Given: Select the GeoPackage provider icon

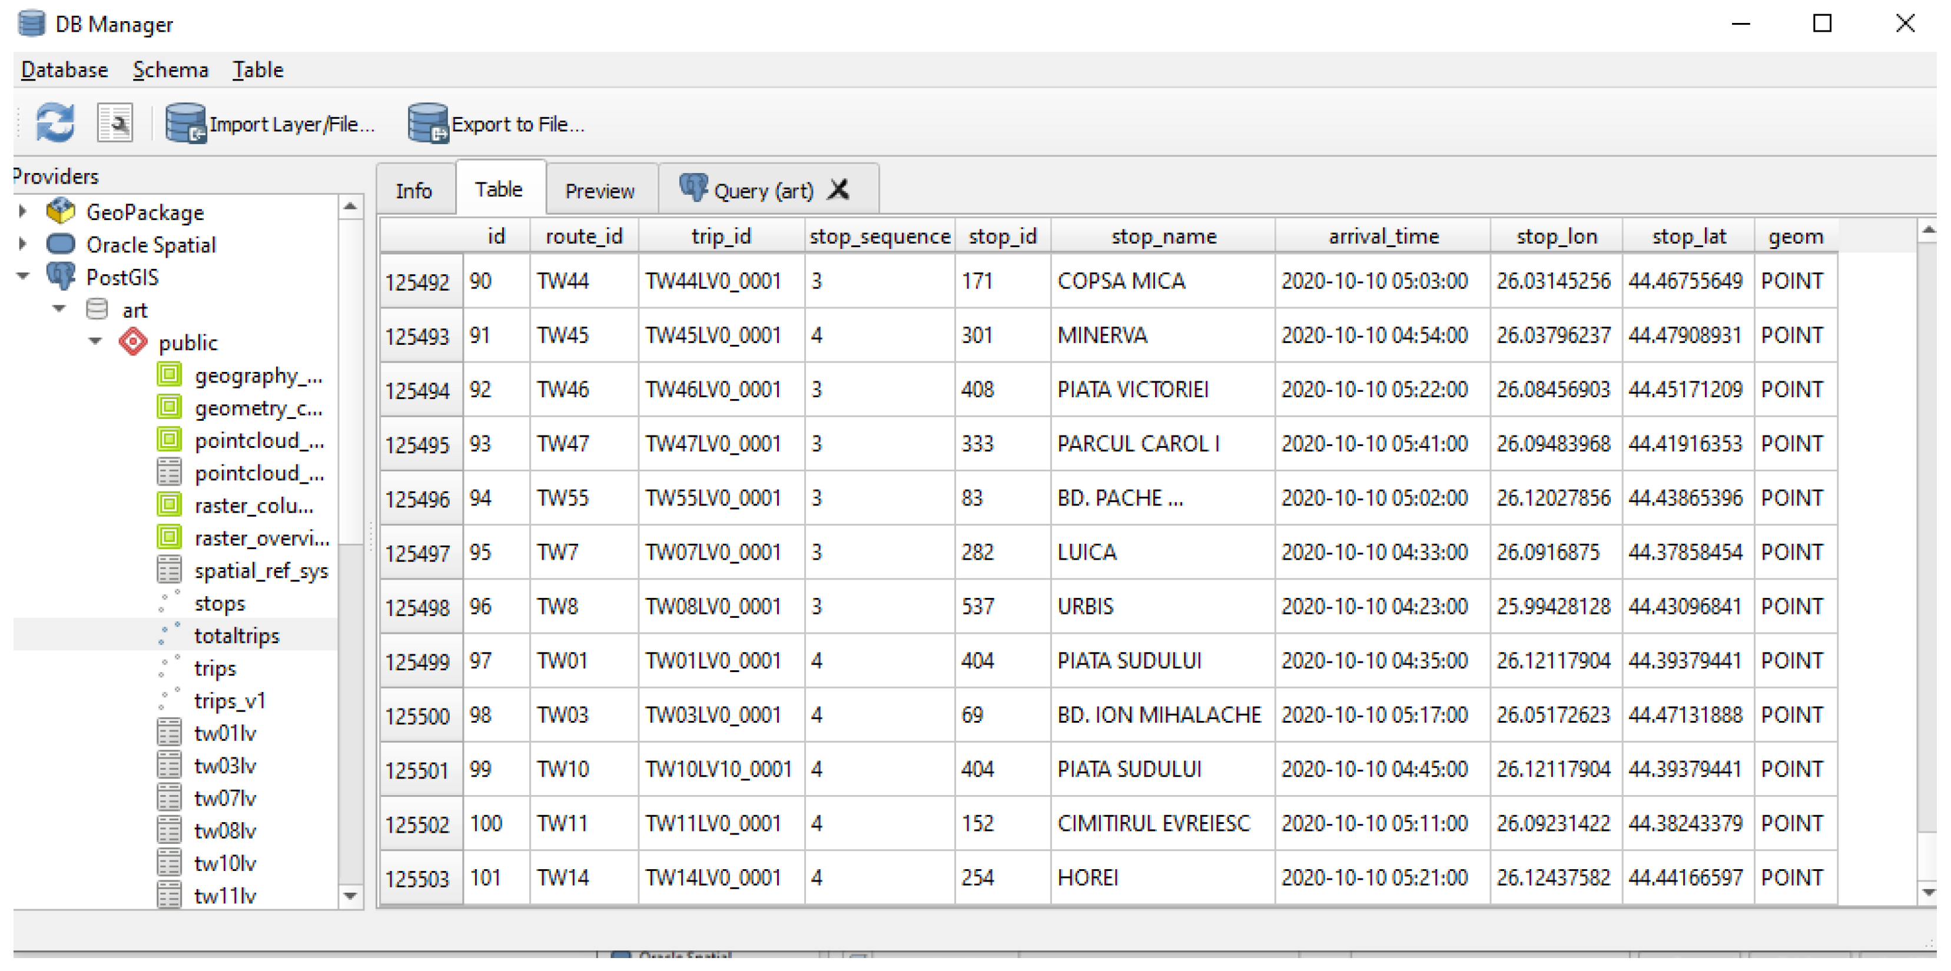Looking at the screenshot, I should click(61, 212).
